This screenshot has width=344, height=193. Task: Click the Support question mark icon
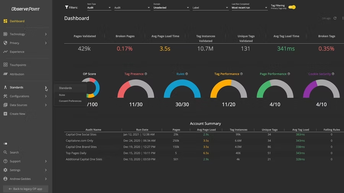pyautogui.click(x=5, y=161)
